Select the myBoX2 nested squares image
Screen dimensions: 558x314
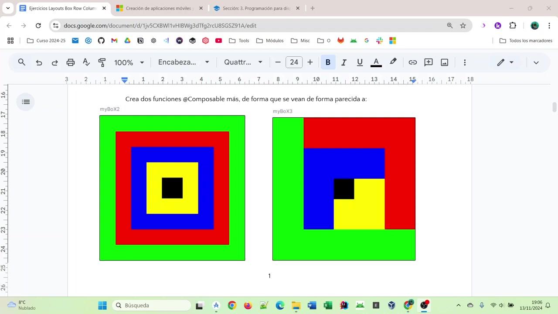[172, 188]
